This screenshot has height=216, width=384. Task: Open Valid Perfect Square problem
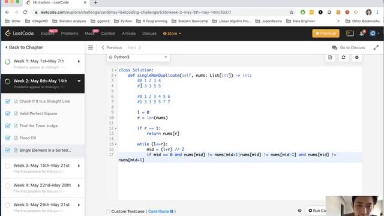(x=38, y=113)
